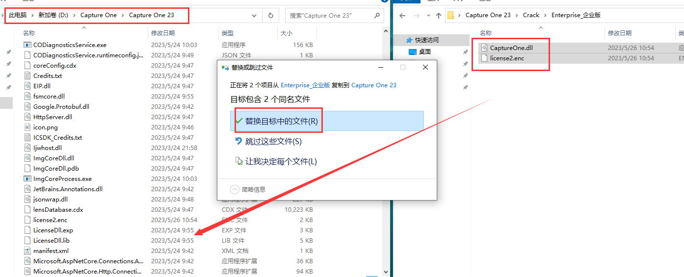The image size is (684, 277).
Task: Click refresh button in Capture One 23 window
Action: click(270, 16)
